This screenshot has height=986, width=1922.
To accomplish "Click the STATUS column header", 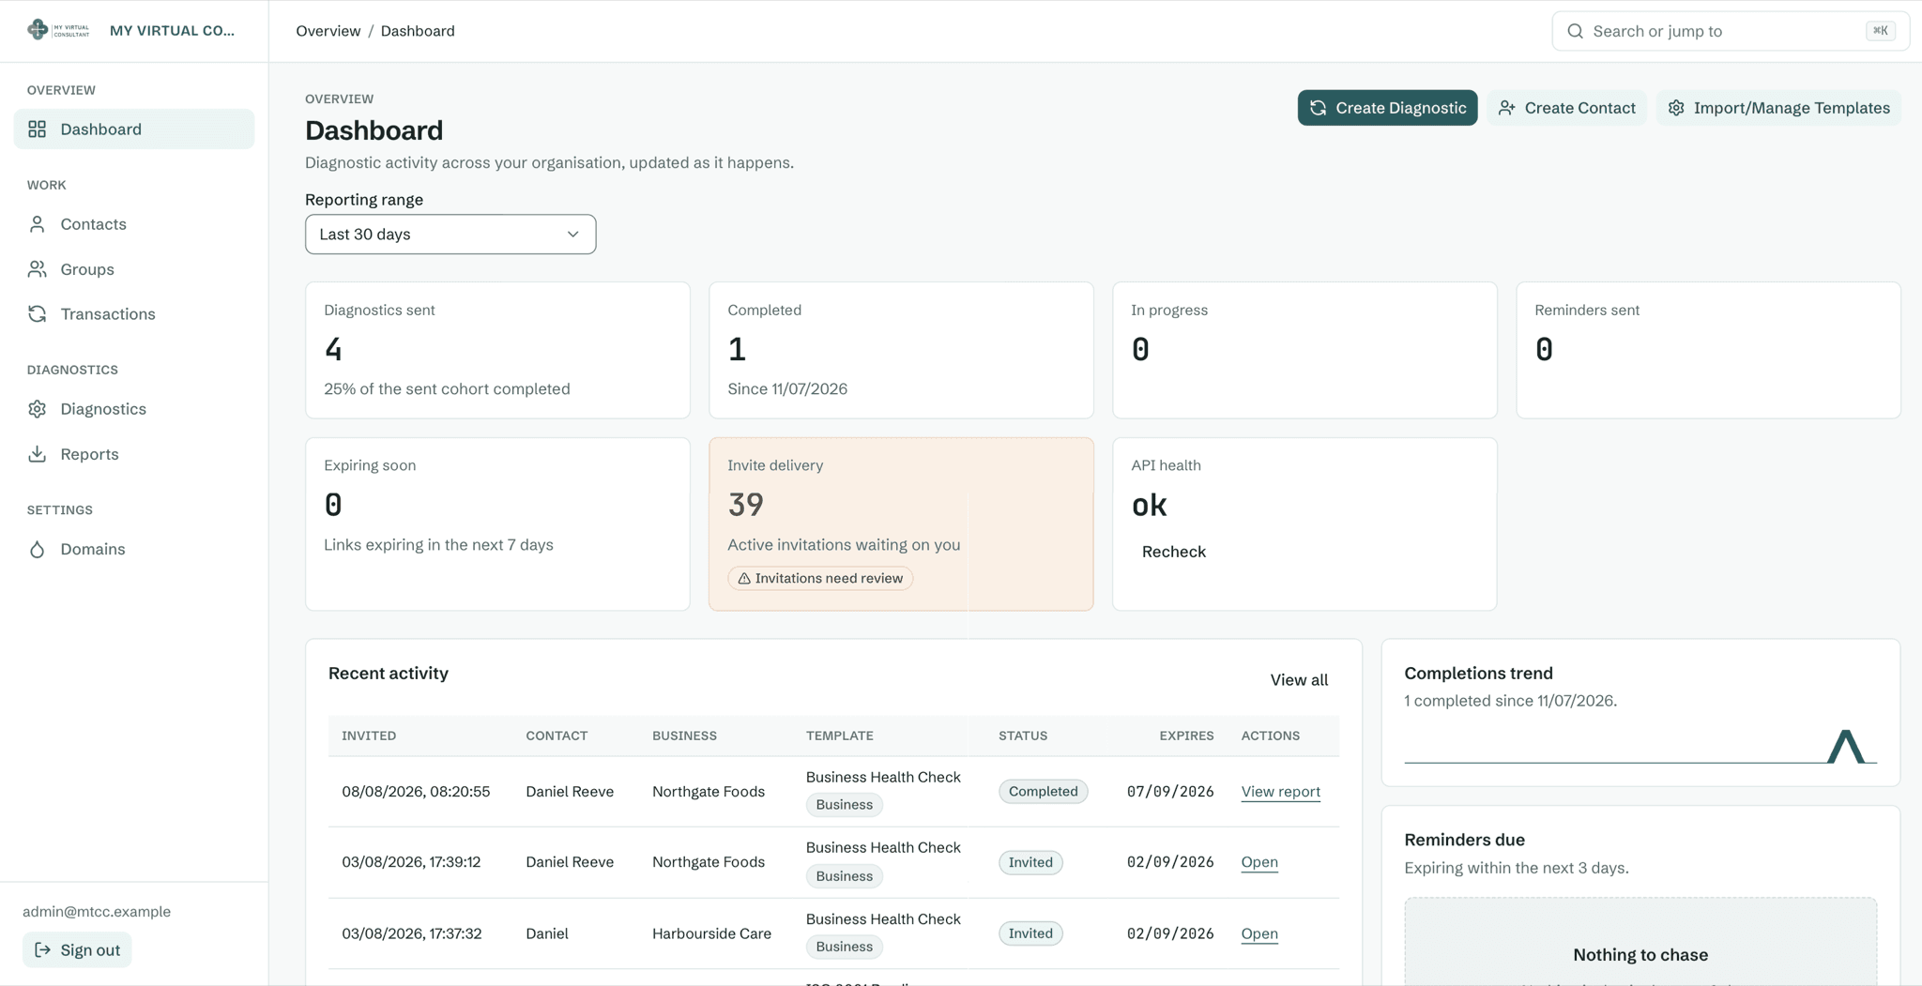I will pyautogui.click(x=1023, y=736).
